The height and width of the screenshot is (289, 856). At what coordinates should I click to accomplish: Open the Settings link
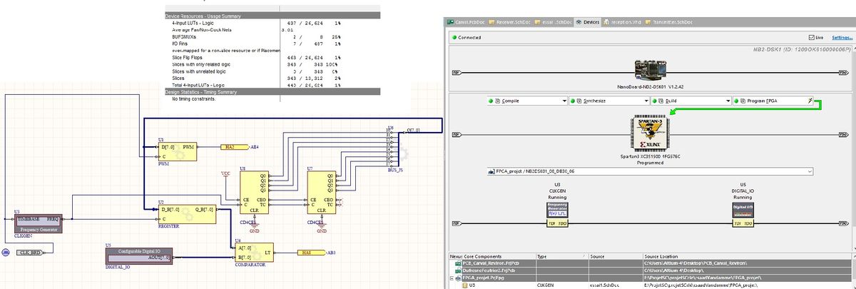[x=841, y=37]
